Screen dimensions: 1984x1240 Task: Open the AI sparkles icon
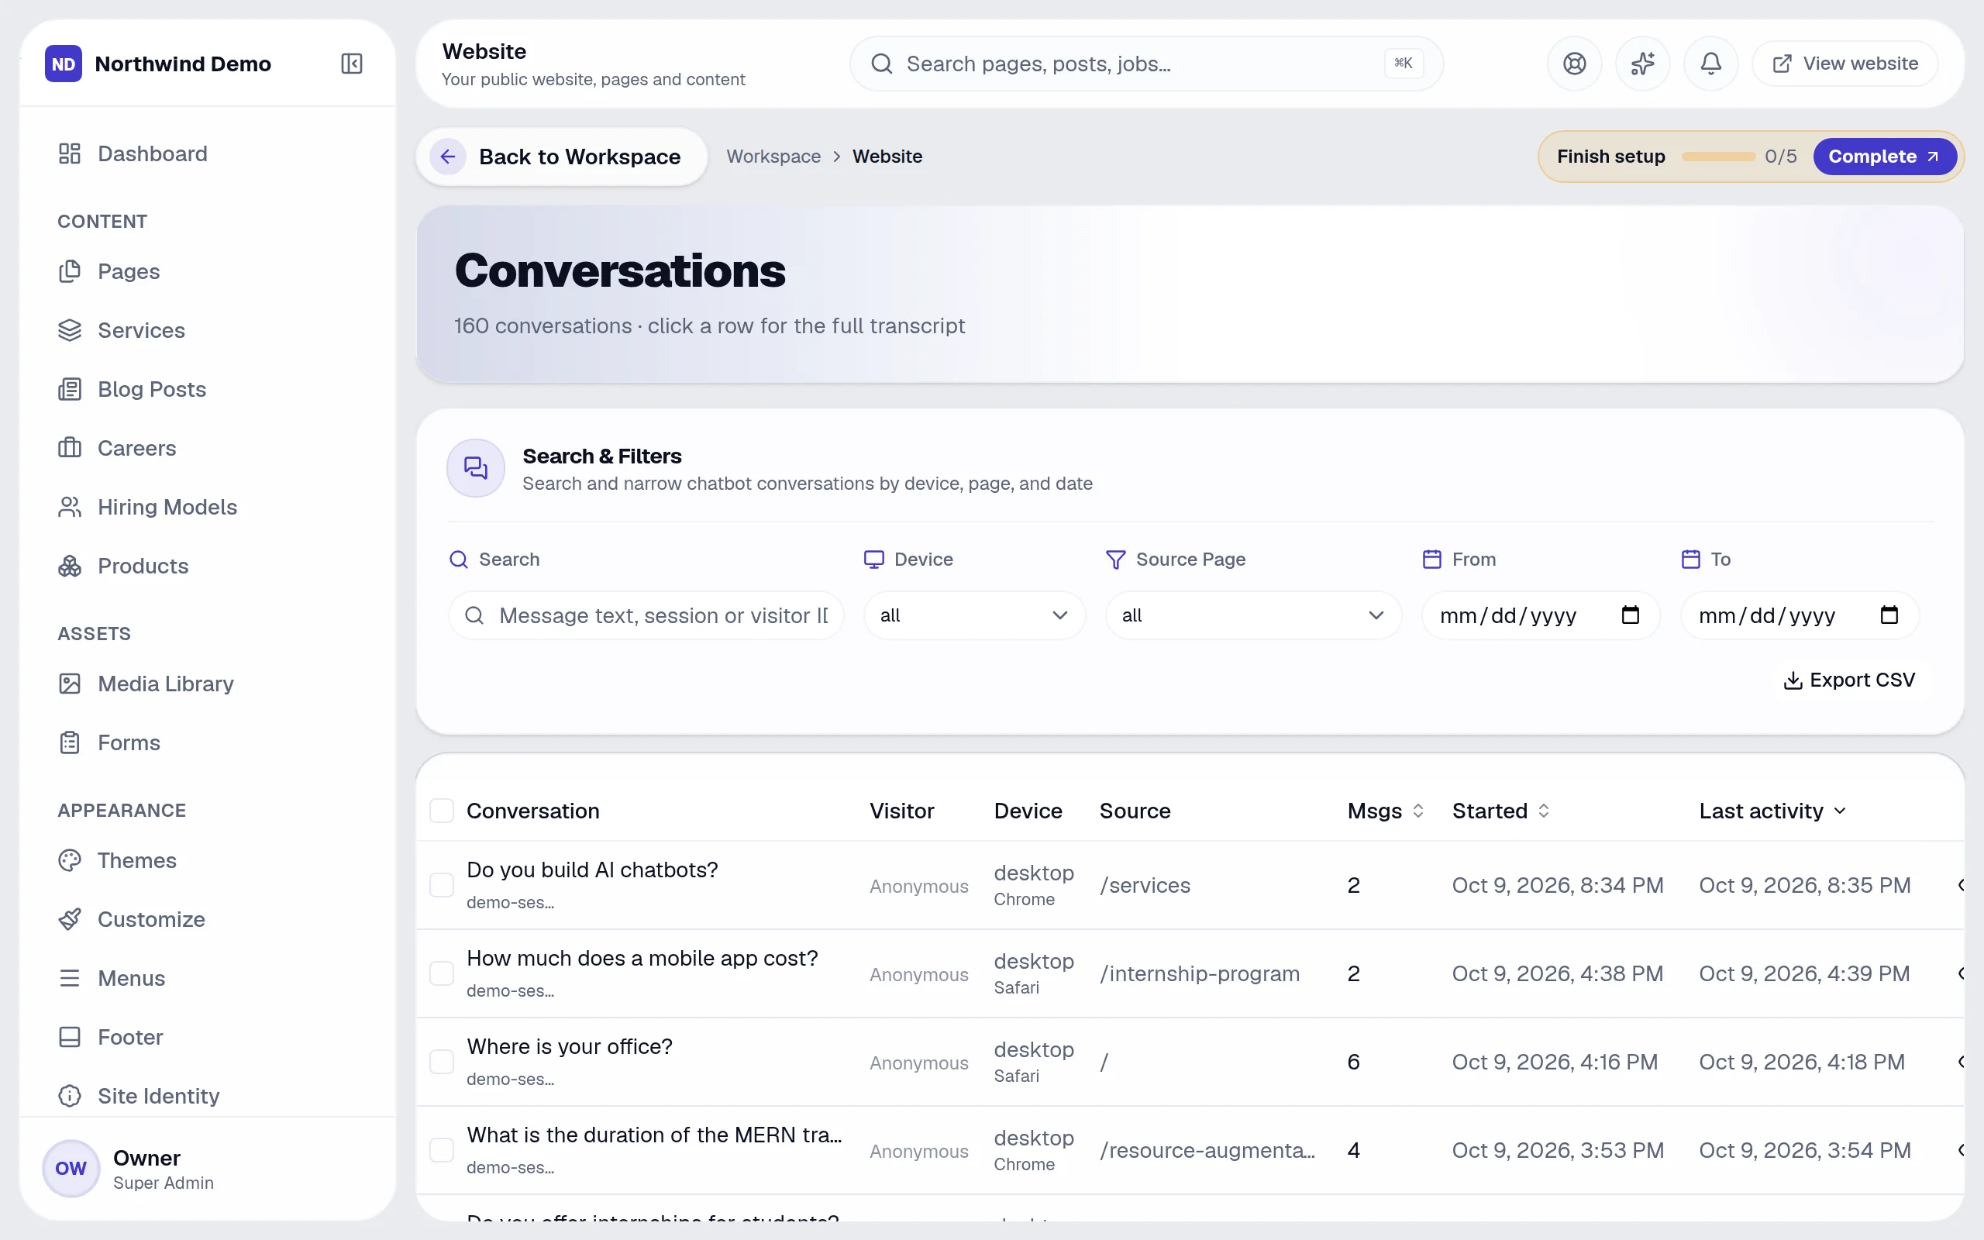tap(1642, 63)
